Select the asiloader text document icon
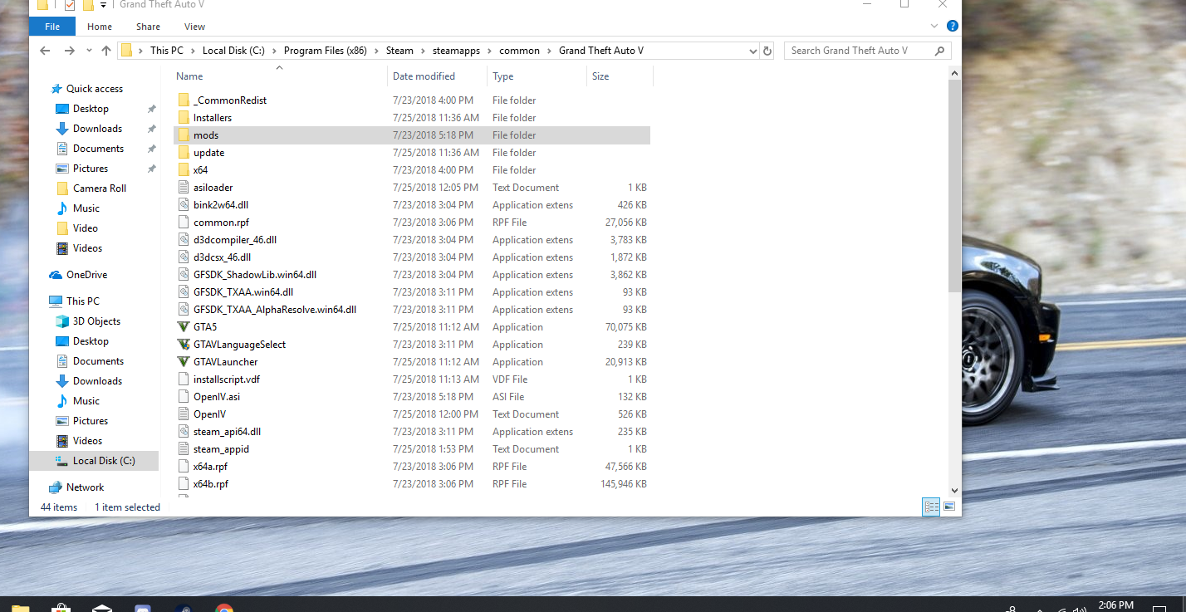The image size is (1186, 612). click(x=184, y=188)
